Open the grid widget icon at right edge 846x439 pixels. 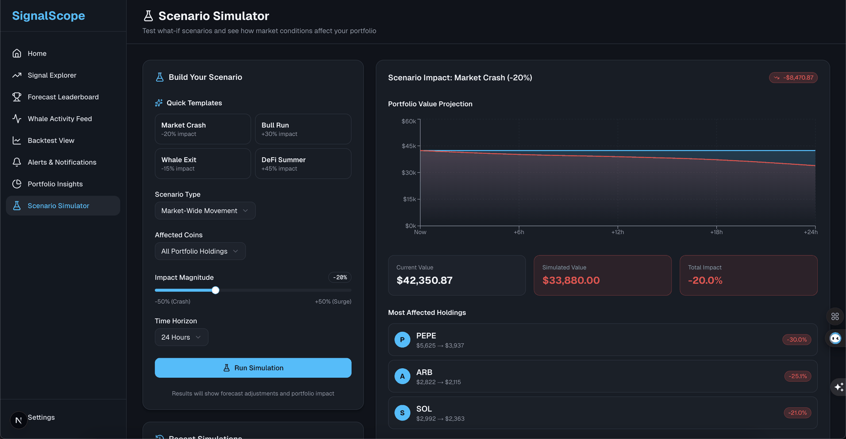(x=835, y=316)
